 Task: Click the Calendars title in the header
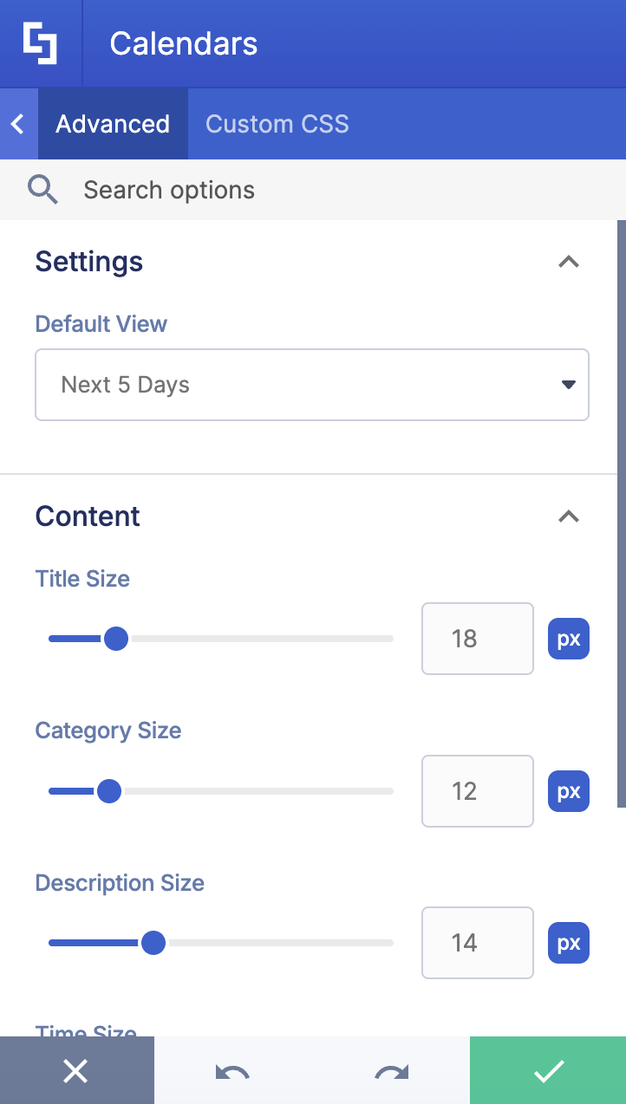(x=183, y=43)
